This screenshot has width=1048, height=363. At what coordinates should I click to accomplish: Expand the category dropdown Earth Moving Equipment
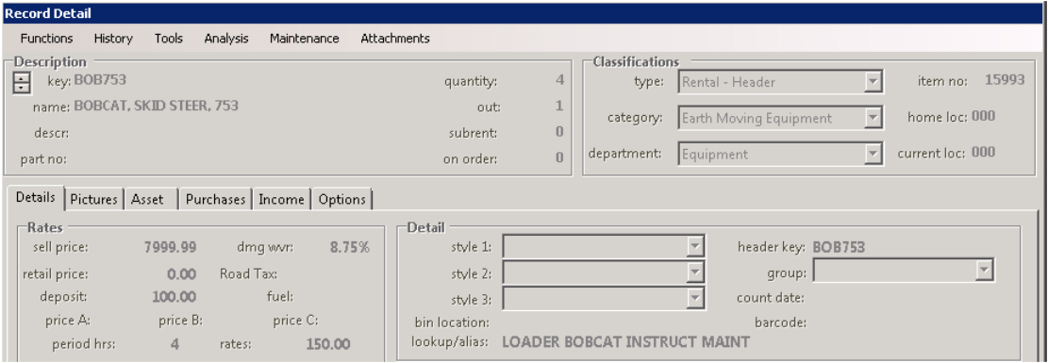[873, 118]
